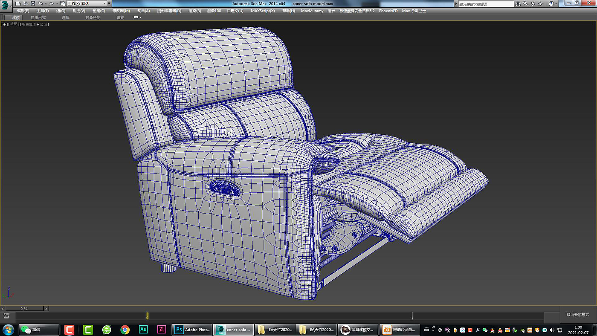Click the 明暗处理 + 边面 shading label
This screenshot has width=597, height=336.
coord(35,24)
